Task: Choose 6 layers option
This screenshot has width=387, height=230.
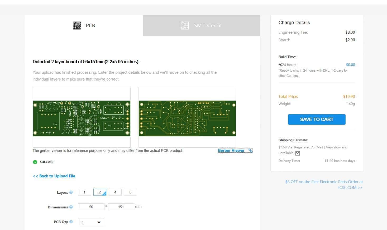Action: point(130,192)
